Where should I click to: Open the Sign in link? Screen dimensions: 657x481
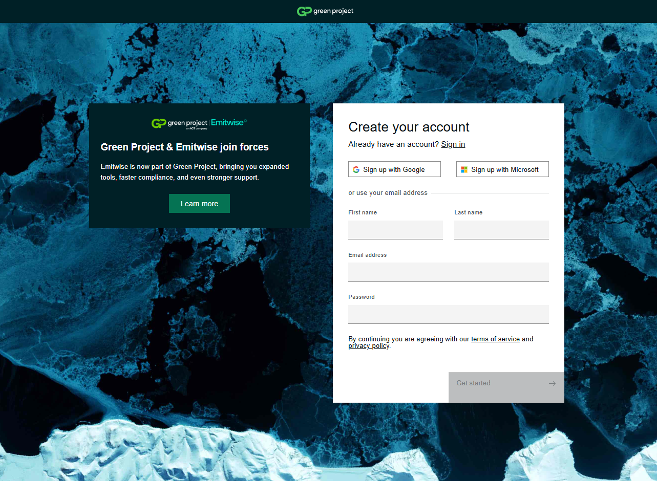(x=453, y=144)
